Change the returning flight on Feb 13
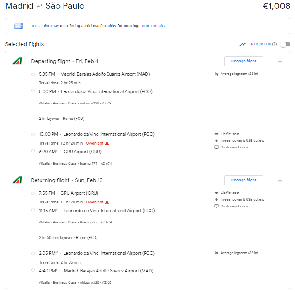The image size is (295, 292). point(244,180)
